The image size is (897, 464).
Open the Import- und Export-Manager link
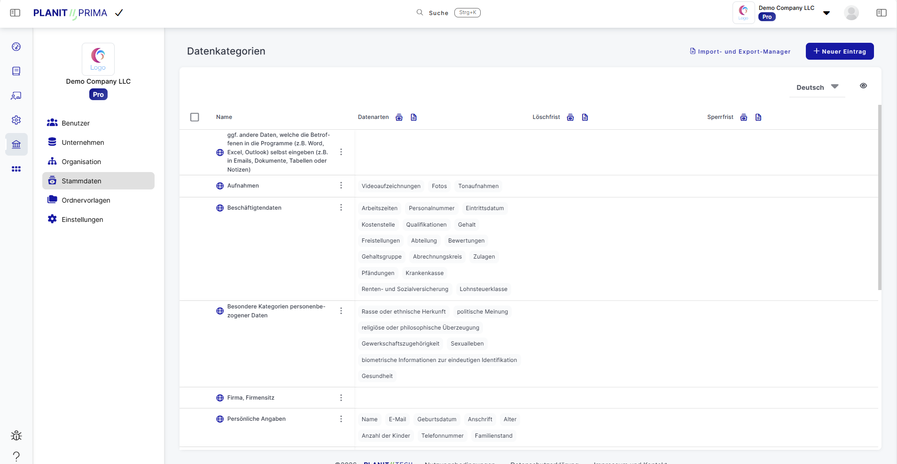tap(740, 51)
